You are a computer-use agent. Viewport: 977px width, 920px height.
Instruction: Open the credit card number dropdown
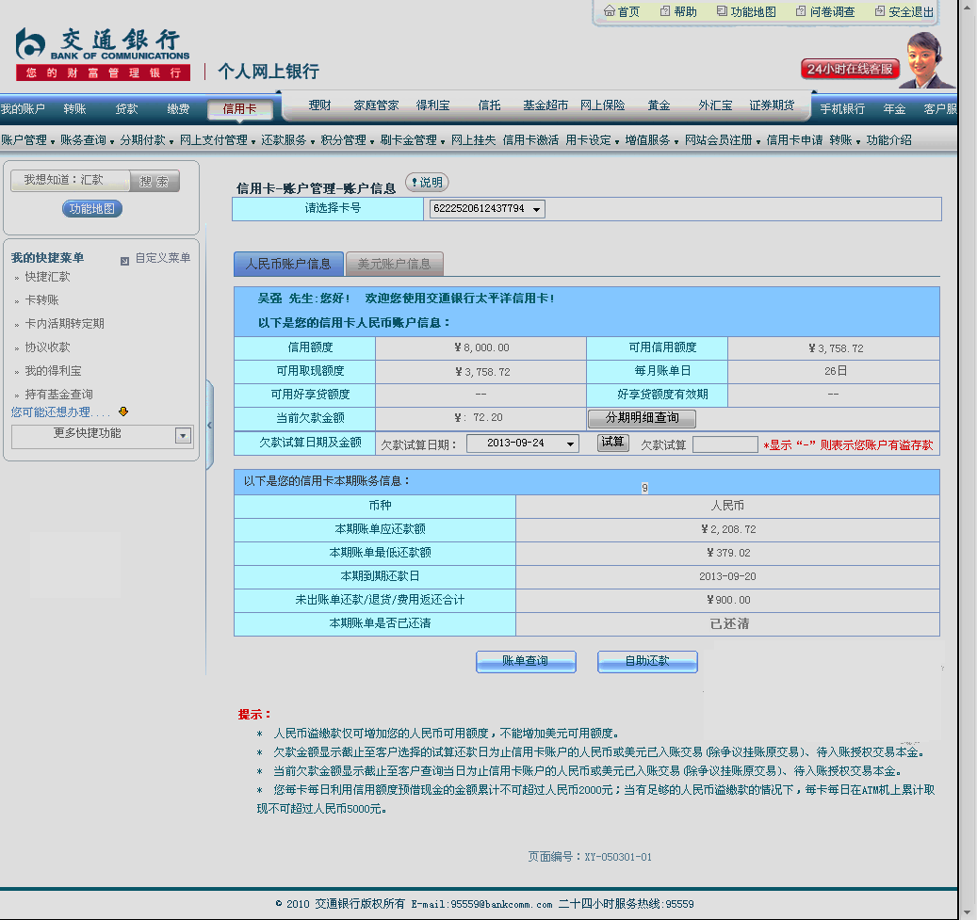pyautogui.click(x=537, y=209)
